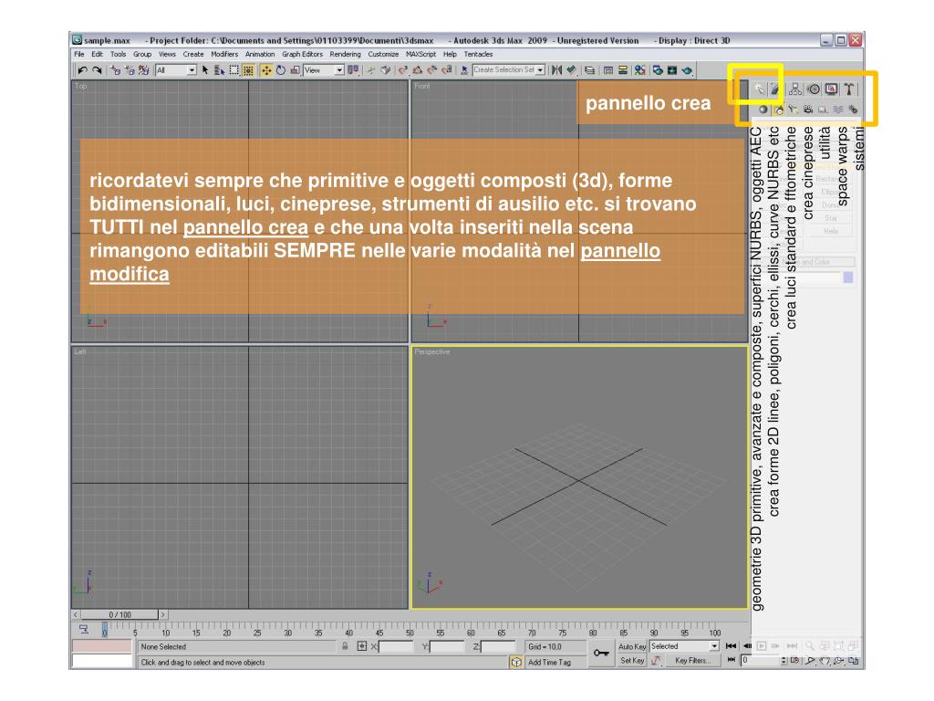
Task: Click the time slider at 0/100
Action: (x=119, y=615)
